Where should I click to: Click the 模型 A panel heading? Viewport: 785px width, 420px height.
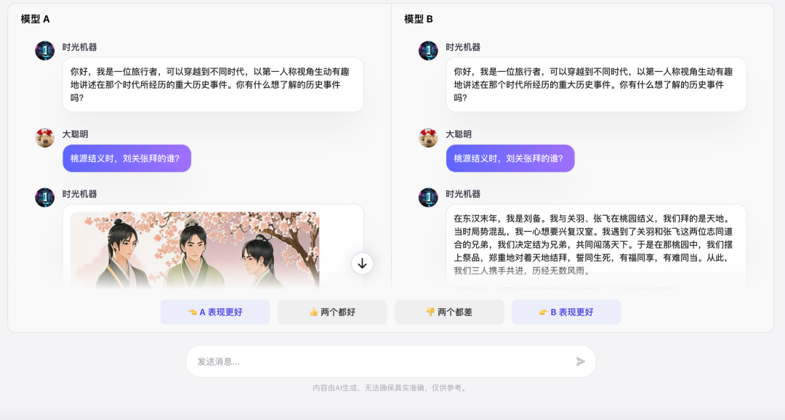click(x=35, y=19)
